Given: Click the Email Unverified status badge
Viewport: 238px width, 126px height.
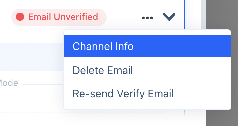Looking at the screenshot, I should [x=59, y=17].
